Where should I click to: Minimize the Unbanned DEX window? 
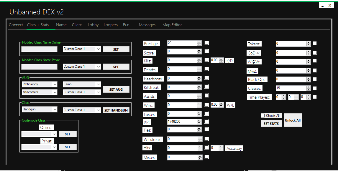[x=323, y=6]
